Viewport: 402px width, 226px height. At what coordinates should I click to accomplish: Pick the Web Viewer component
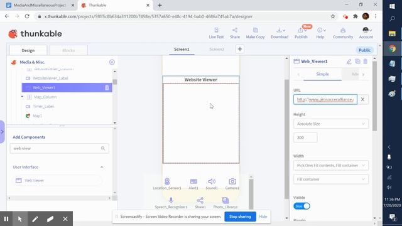57,180
